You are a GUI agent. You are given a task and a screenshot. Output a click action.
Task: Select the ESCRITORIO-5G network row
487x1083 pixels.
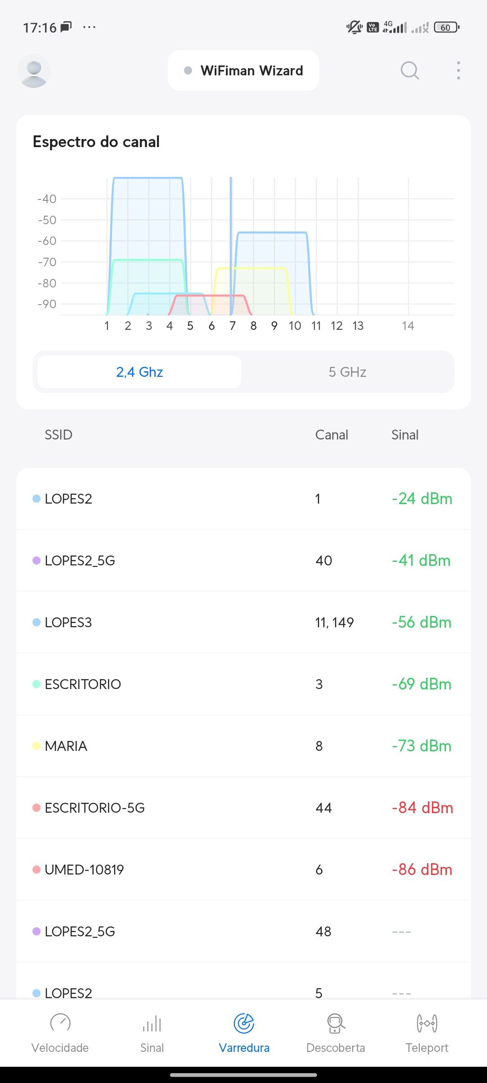[243, 808]
